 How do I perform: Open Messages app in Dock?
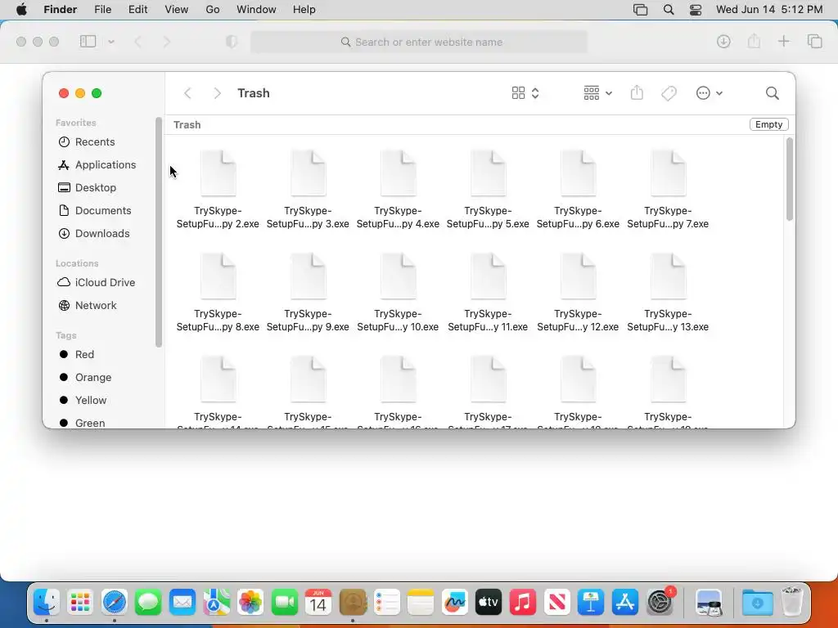148,603
